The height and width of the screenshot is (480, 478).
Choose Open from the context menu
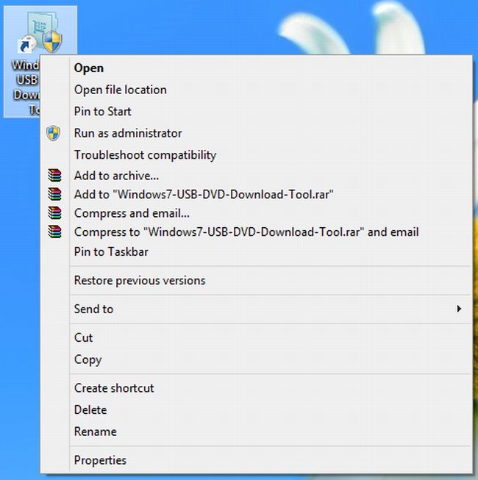pos(256,68)
